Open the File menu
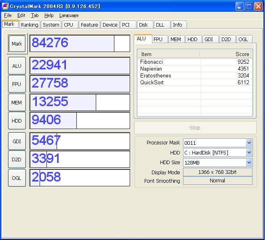 pos(8,15)
